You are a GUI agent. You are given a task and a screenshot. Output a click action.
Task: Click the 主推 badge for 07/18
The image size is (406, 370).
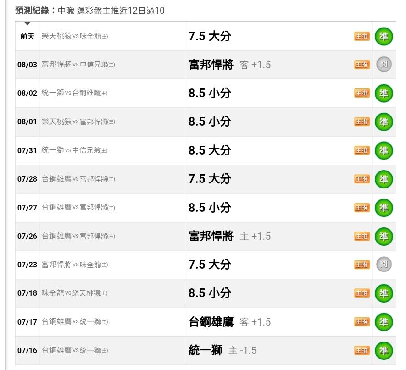[362, 293]
